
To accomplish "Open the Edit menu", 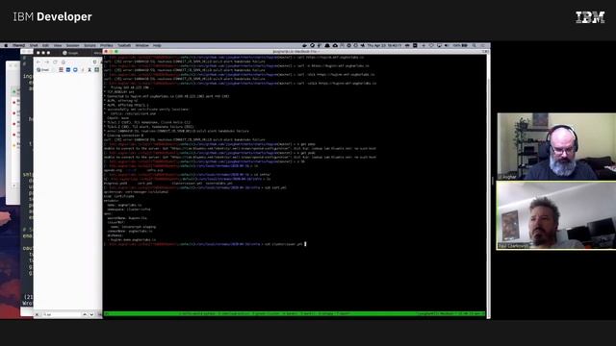I will 45,45.
